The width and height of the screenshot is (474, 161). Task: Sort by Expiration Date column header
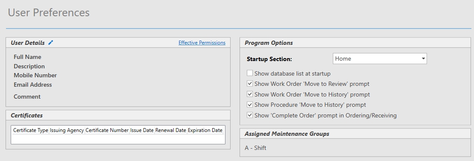205,130
